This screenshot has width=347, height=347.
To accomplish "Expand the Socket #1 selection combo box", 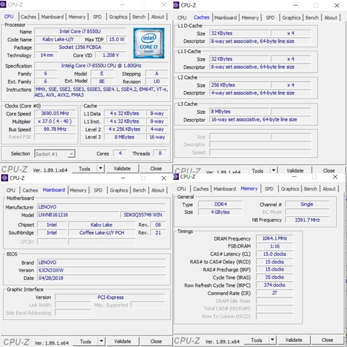I will (55, 154).
